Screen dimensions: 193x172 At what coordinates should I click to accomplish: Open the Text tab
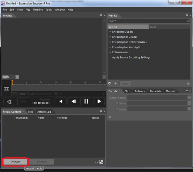point(30,112)
